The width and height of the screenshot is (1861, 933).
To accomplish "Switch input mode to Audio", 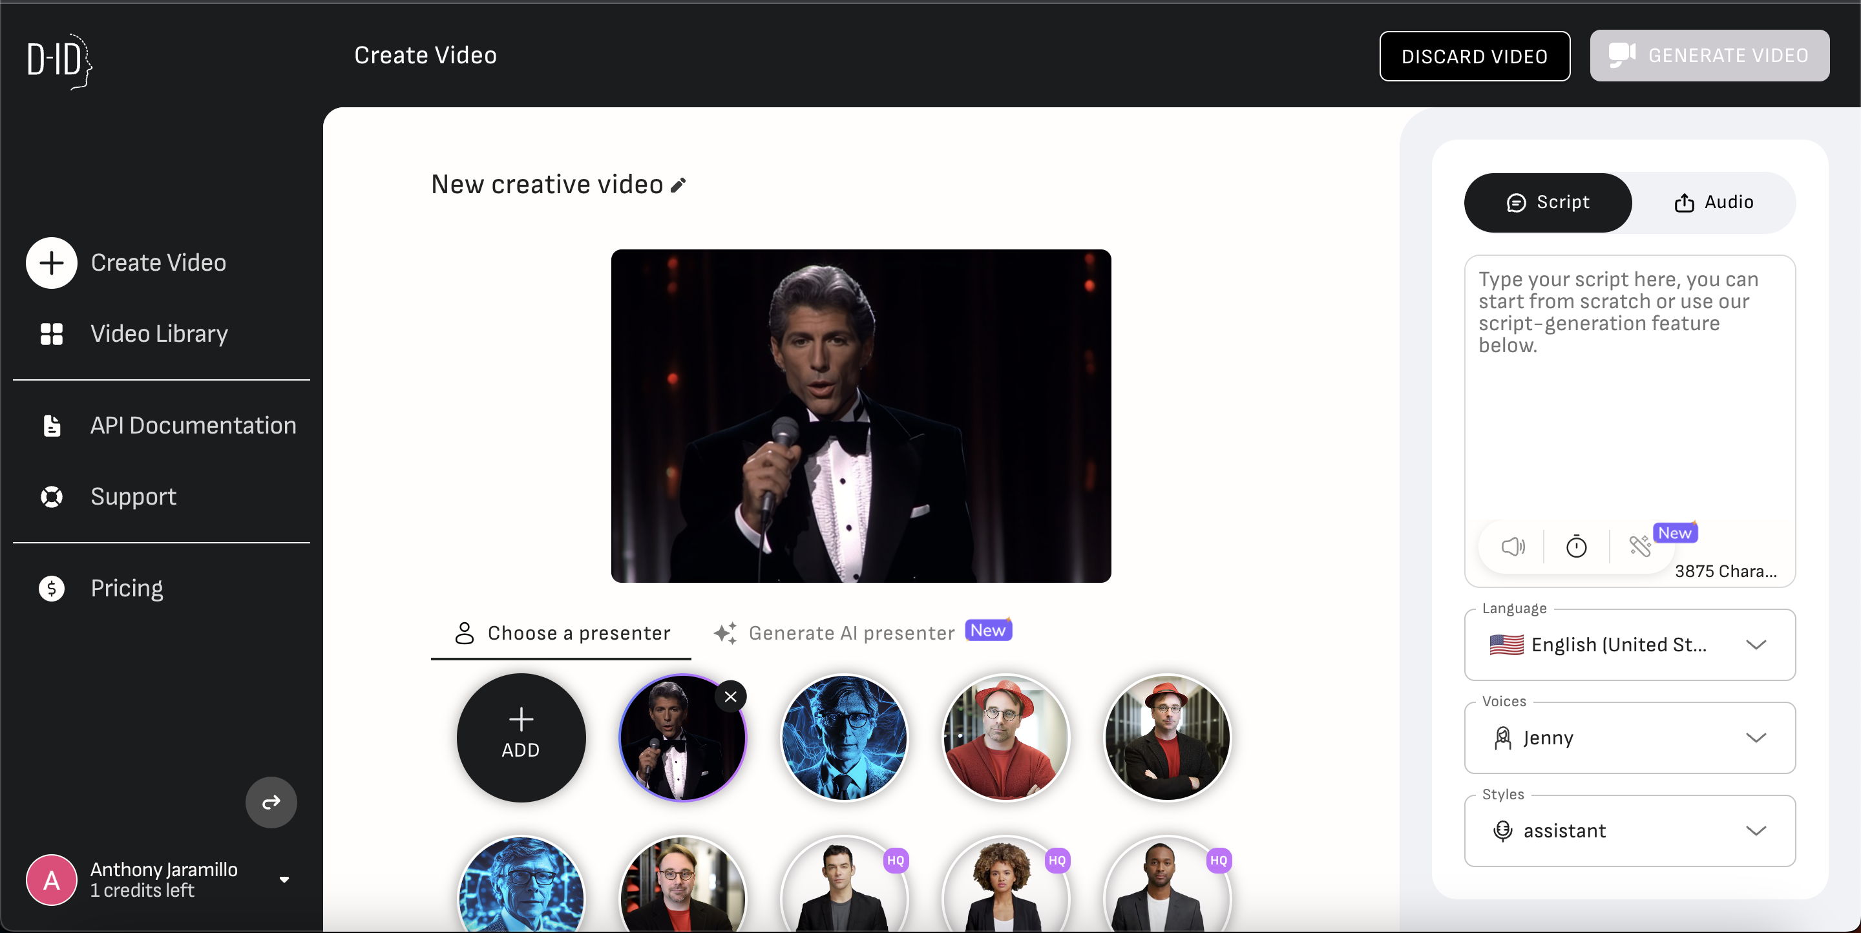I will point(1714,202).
